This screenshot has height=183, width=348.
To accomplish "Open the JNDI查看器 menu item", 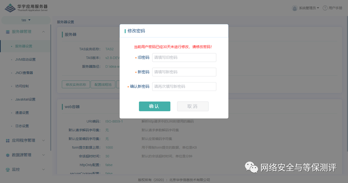I will (24, 73).
